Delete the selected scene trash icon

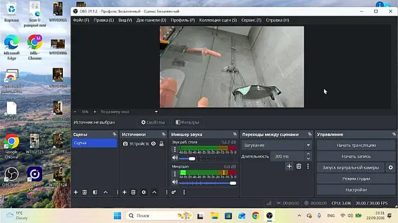pos(85,192)
